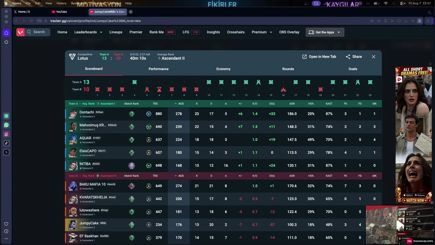Click Dontachi's agent portrait

(73, 114)
